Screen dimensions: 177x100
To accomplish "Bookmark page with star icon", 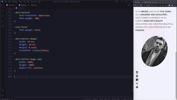I will pyautogui.click(x=166, y=5).
